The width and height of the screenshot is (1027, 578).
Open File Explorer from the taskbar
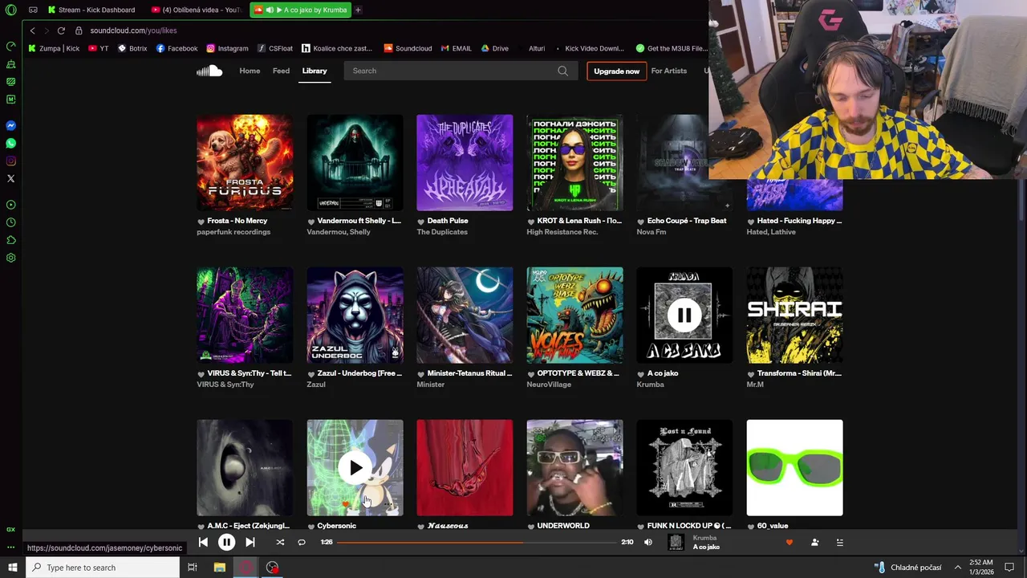coord(219,568)
